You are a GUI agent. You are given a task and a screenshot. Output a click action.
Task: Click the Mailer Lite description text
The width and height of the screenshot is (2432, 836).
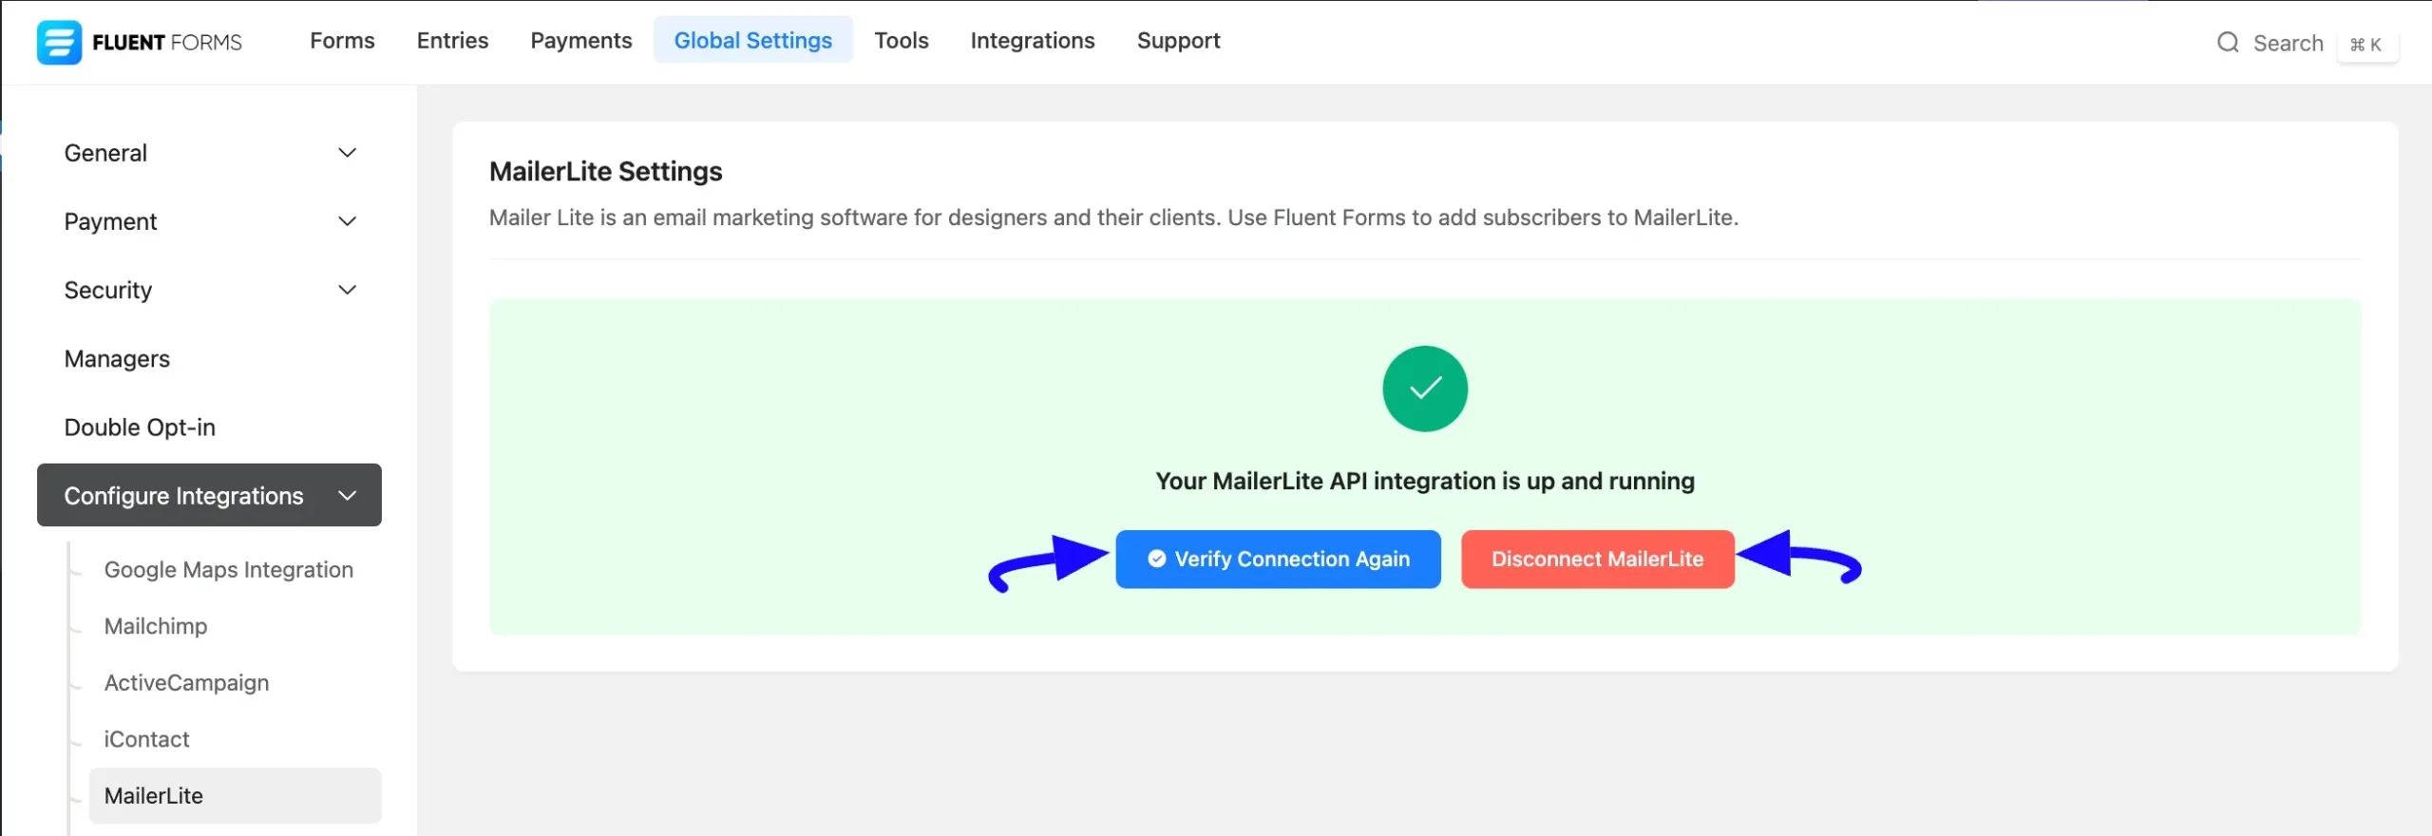tap(1113, 218)
